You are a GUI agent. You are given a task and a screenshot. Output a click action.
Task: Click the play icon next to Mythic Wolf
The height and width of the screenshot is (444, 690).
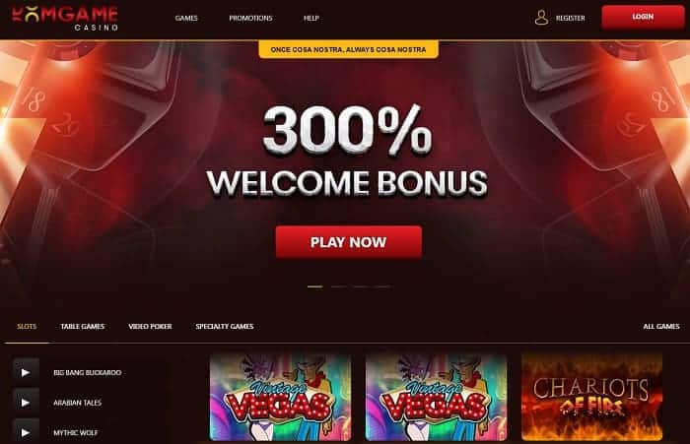26,432
